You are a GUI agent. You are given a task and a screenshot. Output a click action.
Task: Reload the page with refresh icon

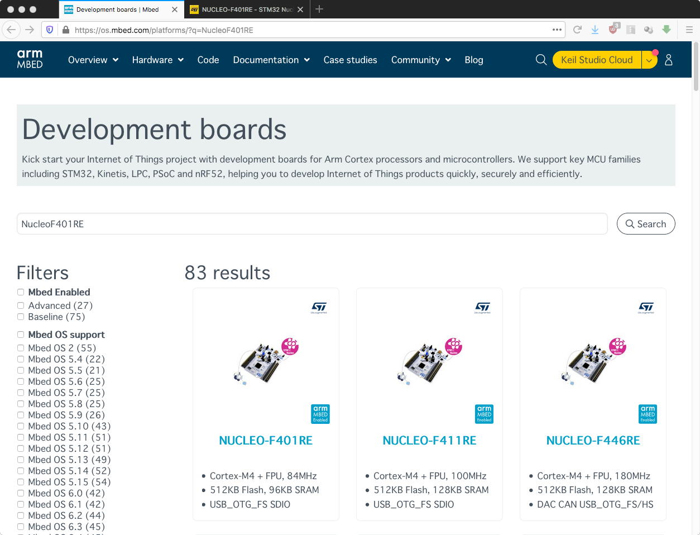pyautogui.click(x=577, y=30)
